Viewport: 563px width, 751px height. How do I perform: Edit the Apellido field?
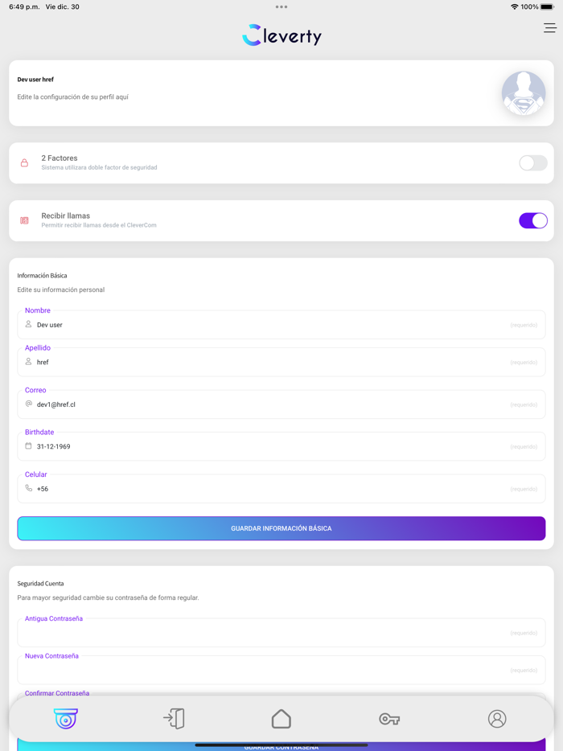click(x=273, y=363)
